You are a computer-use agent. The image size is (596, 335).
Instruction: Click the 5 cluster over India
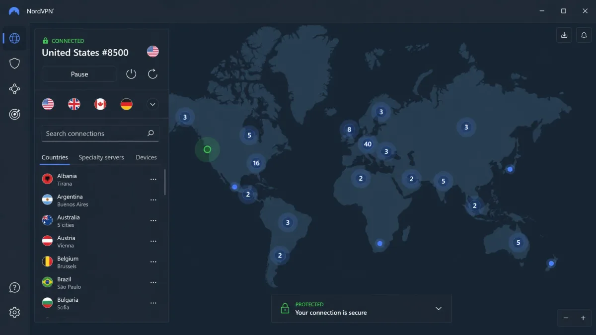443,181
